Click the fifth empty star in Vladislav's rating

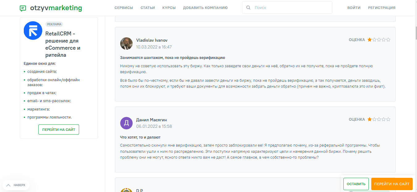tap(388, 40)
